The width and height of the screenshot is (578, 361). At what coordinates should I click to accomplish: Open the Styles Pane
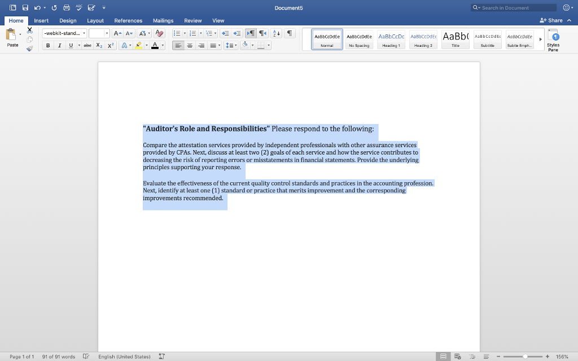tap(552, 38)
